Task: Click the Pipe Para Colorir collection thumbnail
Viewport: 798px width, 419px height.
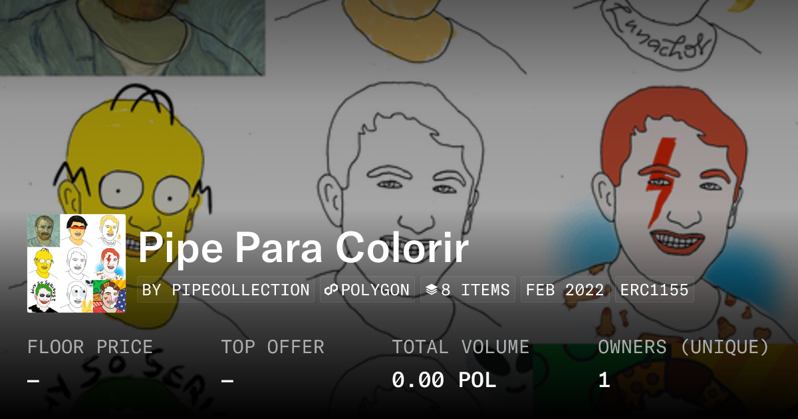Action: click(x=76, y=263)
